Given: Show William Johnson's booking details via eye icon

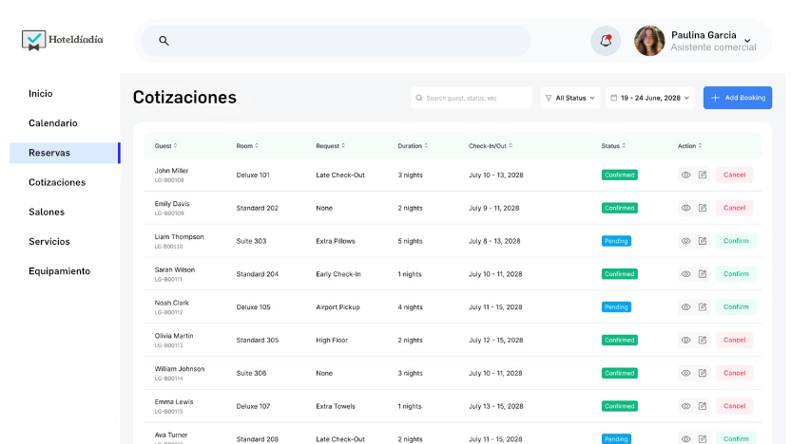Looking at the screenshot, I should pos(685,373).
